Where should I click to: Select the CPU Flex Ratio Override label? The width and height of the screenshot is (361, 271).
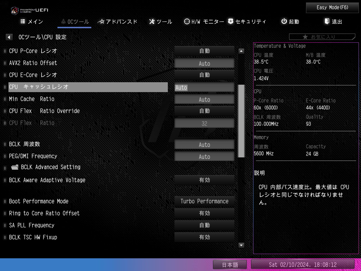[x=44, y=111]
